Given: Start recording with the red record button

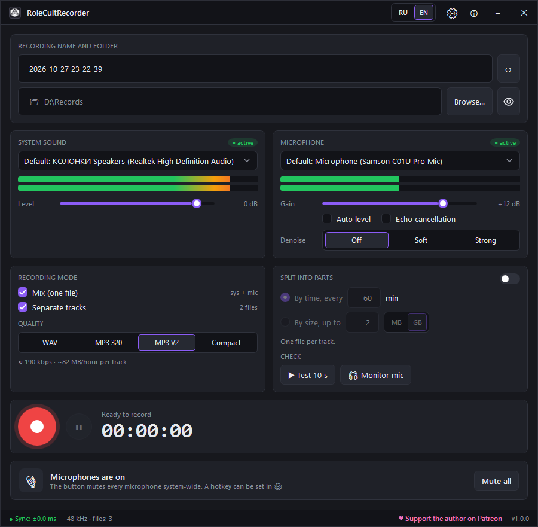Looking at the screenshot, I should (37, 427).
